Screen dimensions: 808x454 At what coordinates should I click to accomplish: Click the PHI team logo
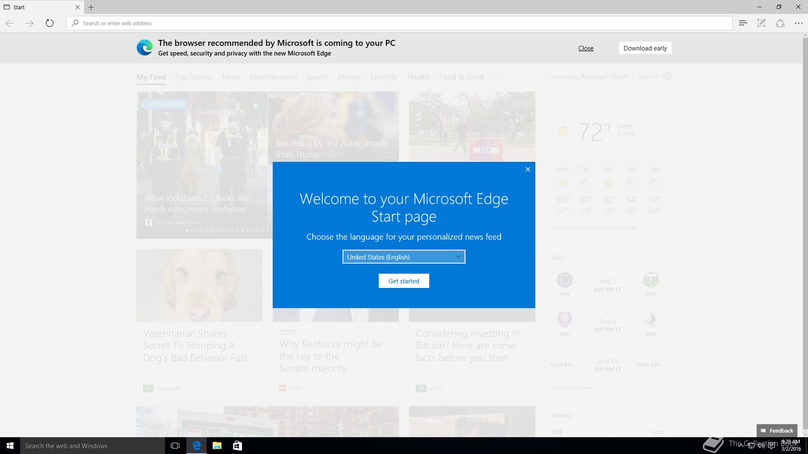point(564,280)
